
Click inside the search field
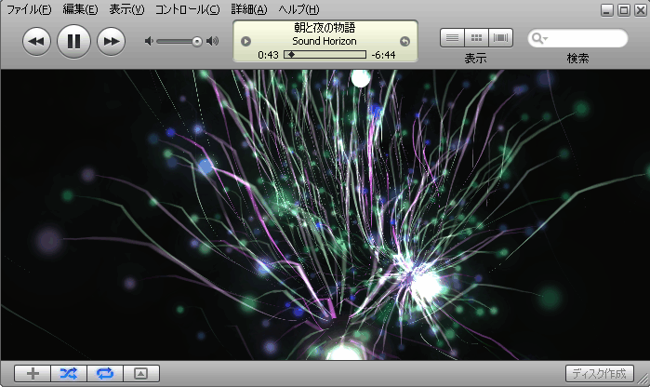tap(577, 38)
